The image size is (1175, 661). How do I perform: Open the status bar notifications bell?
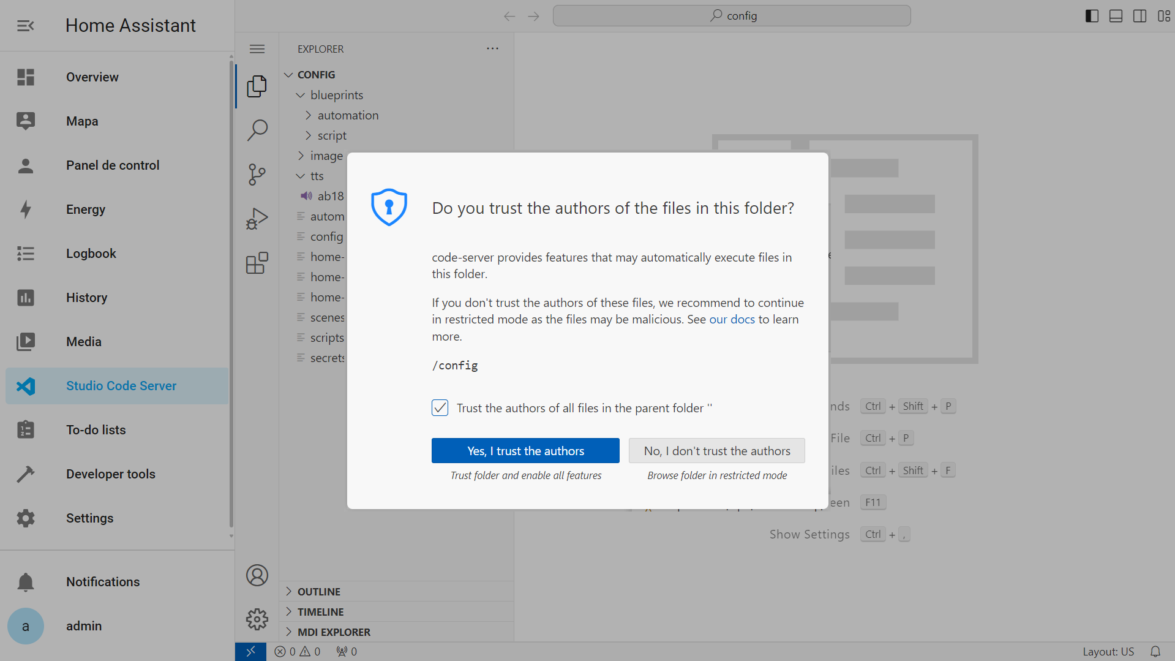(x=1155, y=652)
